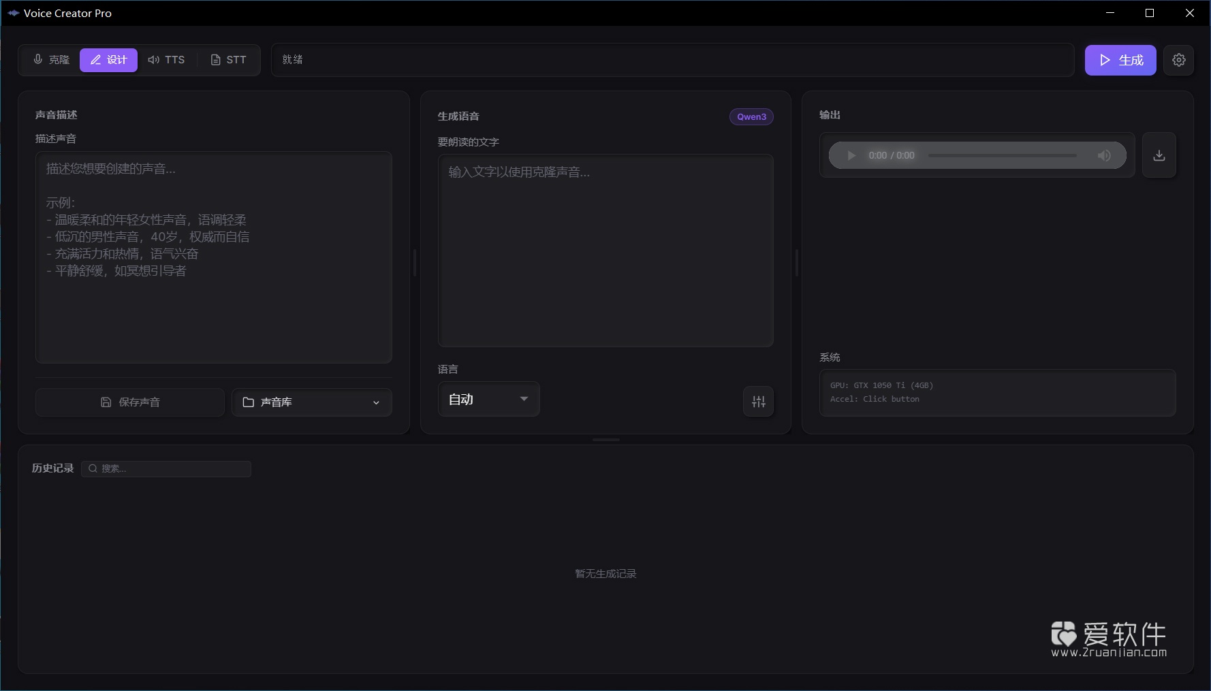
Task: Open the 声音库 voice library dropdown
Action: (x=311, y=402)
